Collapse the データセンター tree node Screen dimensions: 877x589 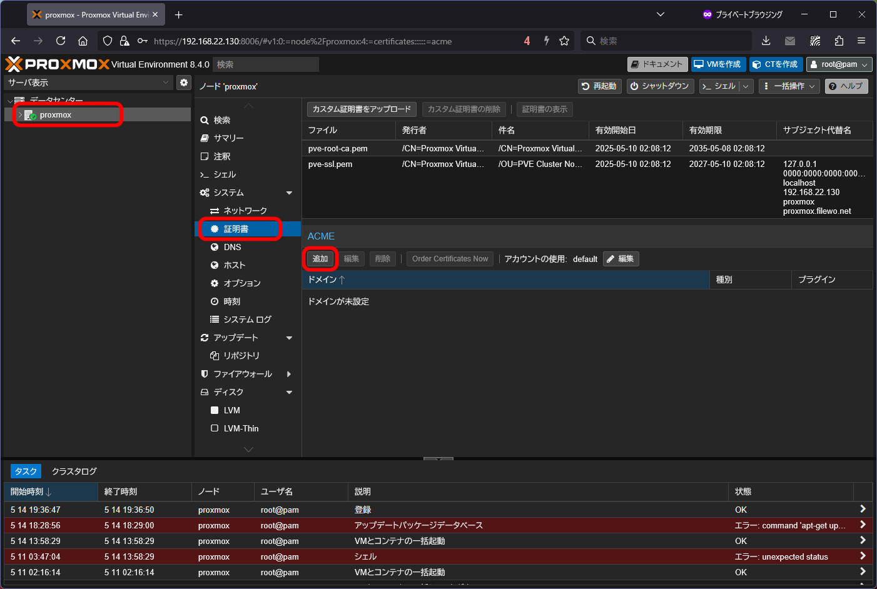(x=9, y=101)
